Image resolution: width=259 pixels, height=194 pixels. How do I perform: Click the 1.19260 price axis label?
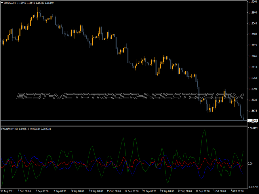253,2
